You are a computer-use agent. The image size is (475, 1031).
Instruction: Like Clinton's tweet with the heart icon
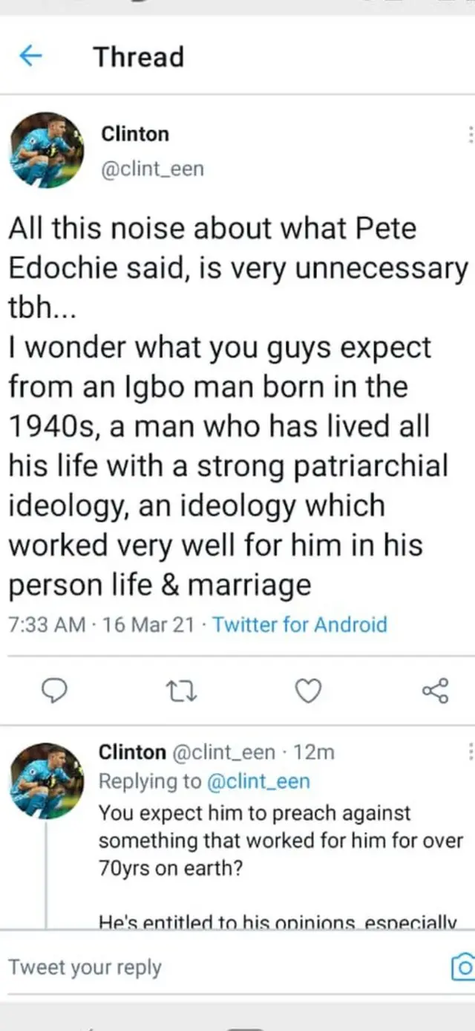pyautogui.click(x=309, y=691)
